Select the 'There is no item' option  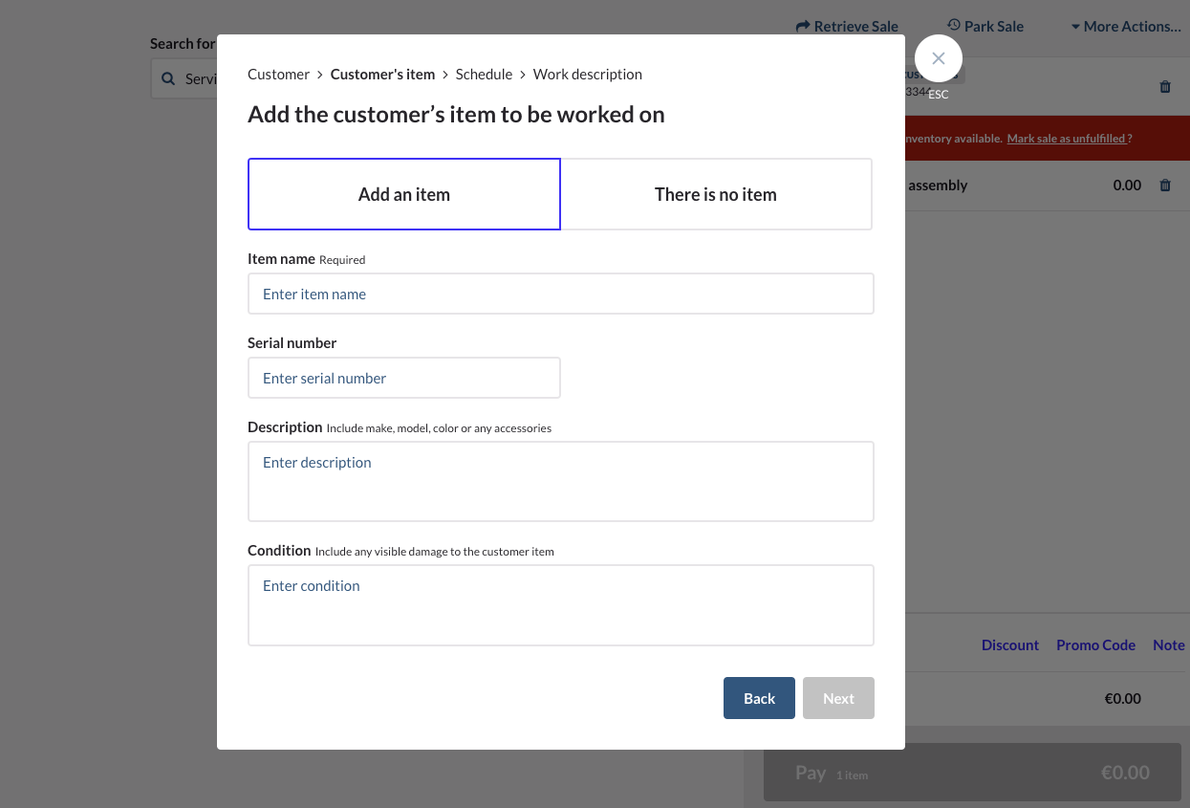pyautogui.click(x=715, y=193)
